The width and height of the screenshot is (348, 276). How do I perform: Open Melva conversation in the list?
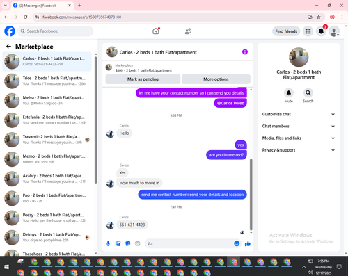tap(47, 100)
